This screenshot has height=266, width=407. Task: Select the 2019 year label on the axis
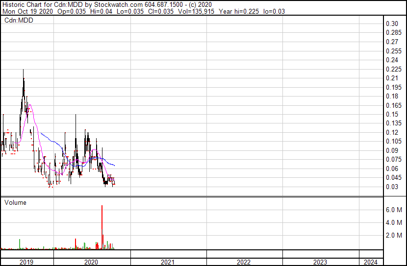coord(26,262)
